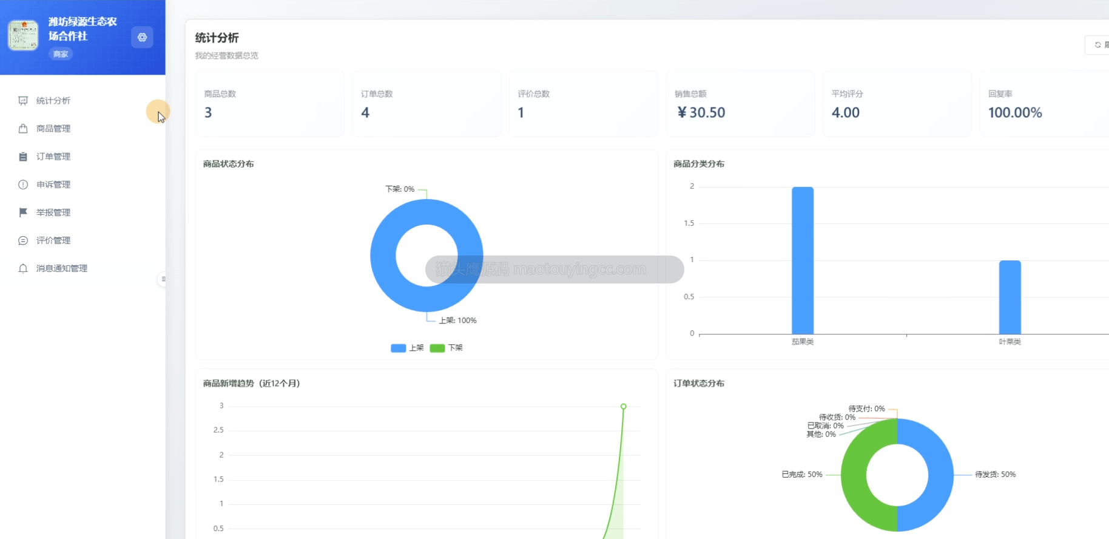Toggle the 上架 legend item
The height and width of the screenshot is (539, 1109).
(x=408, y=348)
